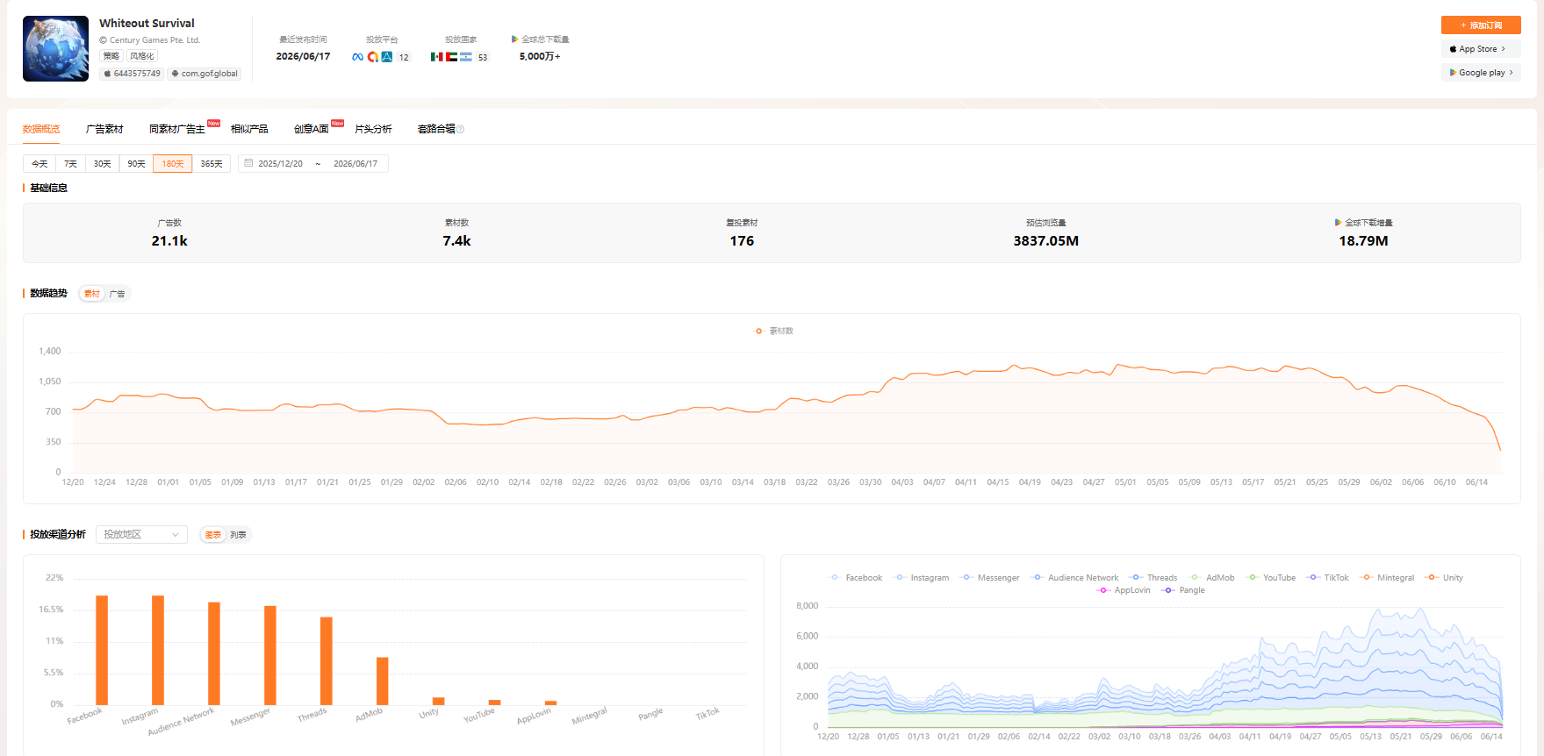Toggle the Instagram legend series
The width and height of the screenshot is (1544, 756).
point(921,578)
